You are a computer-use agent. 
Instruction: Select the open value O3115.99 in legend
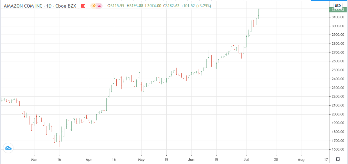116,6
